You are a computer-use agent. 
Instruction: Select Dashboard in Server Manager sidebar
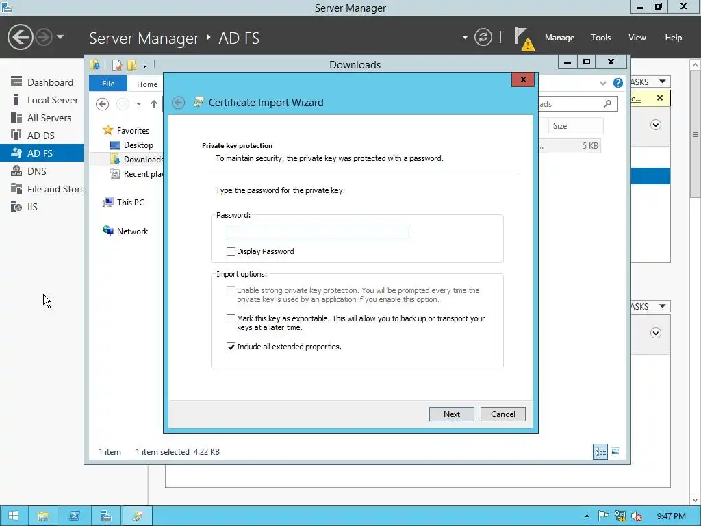42,82
